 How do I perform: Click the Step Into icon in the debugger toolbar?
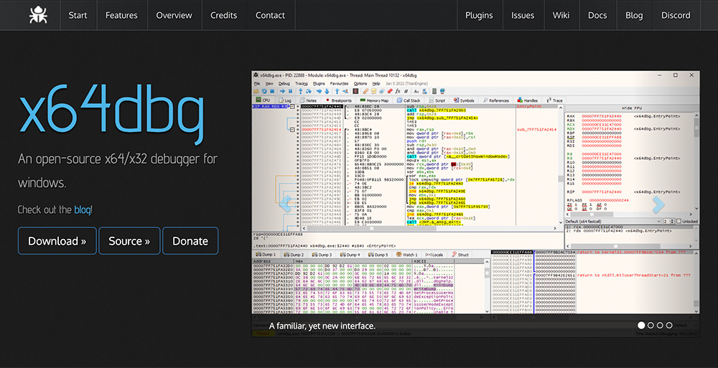[301, 92]
